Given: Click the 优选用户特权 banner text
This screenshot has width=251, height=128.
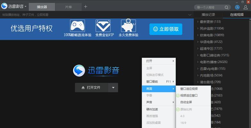Looking at the screenshot, I should click(31, 28).
